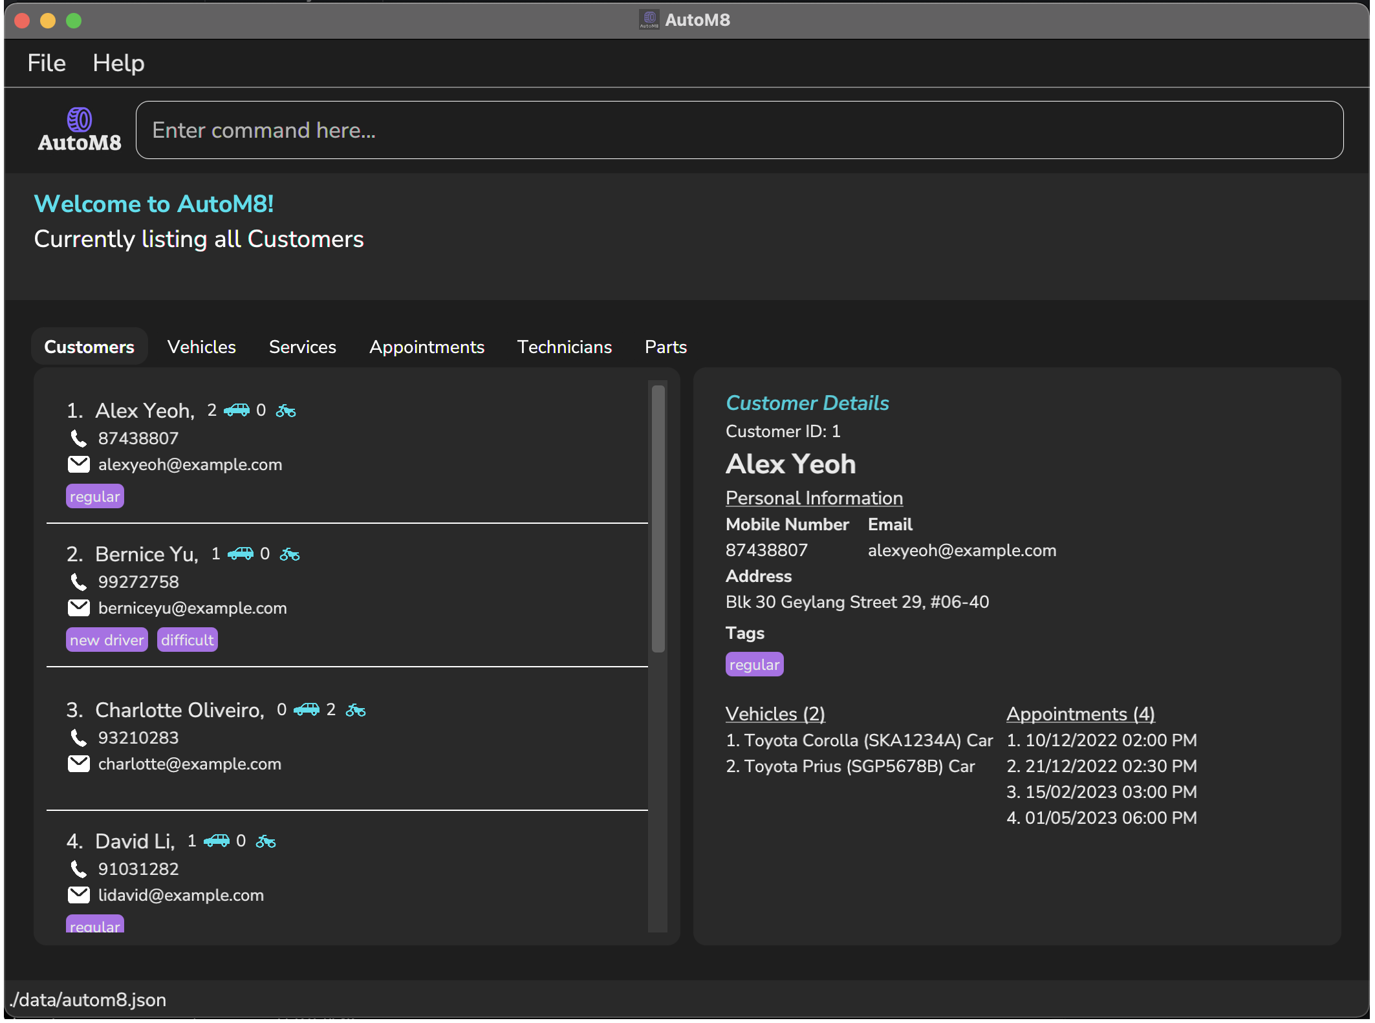Screen dimensions: 1375x1023
Task: Select the Bernice Yu customer entry
Action: pyautogui.click(x=347, y=596)
